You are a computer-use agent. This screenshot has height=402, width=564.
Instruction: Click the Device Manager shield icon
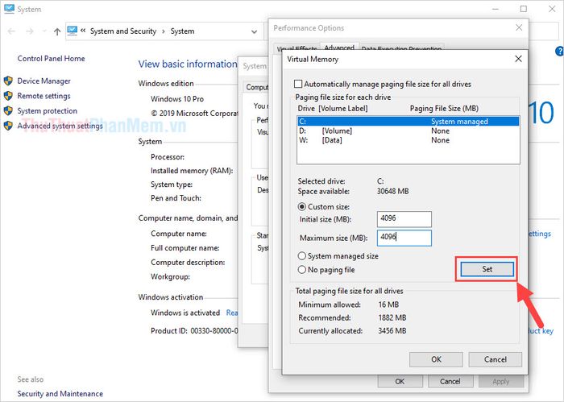point(8,81)
